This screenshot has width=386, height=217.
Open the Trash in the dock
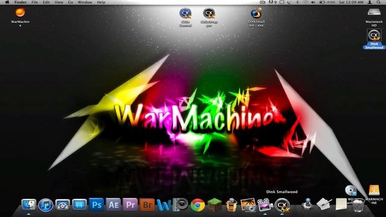(x=358, y=205)
